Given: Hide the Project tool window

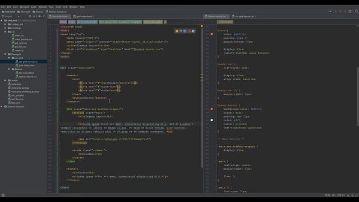Looking at the screenshot, I should (44, 16).
